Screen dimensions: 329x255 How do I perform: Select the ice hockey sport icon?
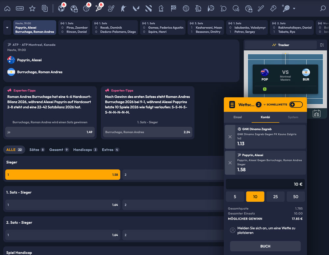[x=111, y=9]
